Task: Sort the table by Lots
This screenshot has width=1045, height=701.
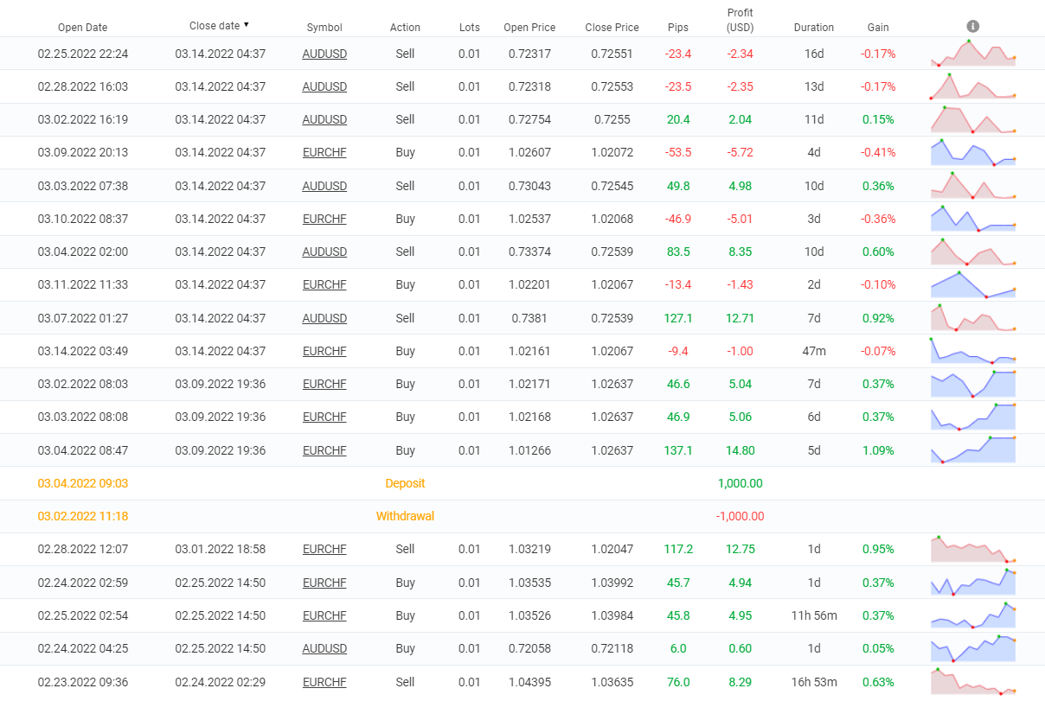Action: tap(469, 27)
